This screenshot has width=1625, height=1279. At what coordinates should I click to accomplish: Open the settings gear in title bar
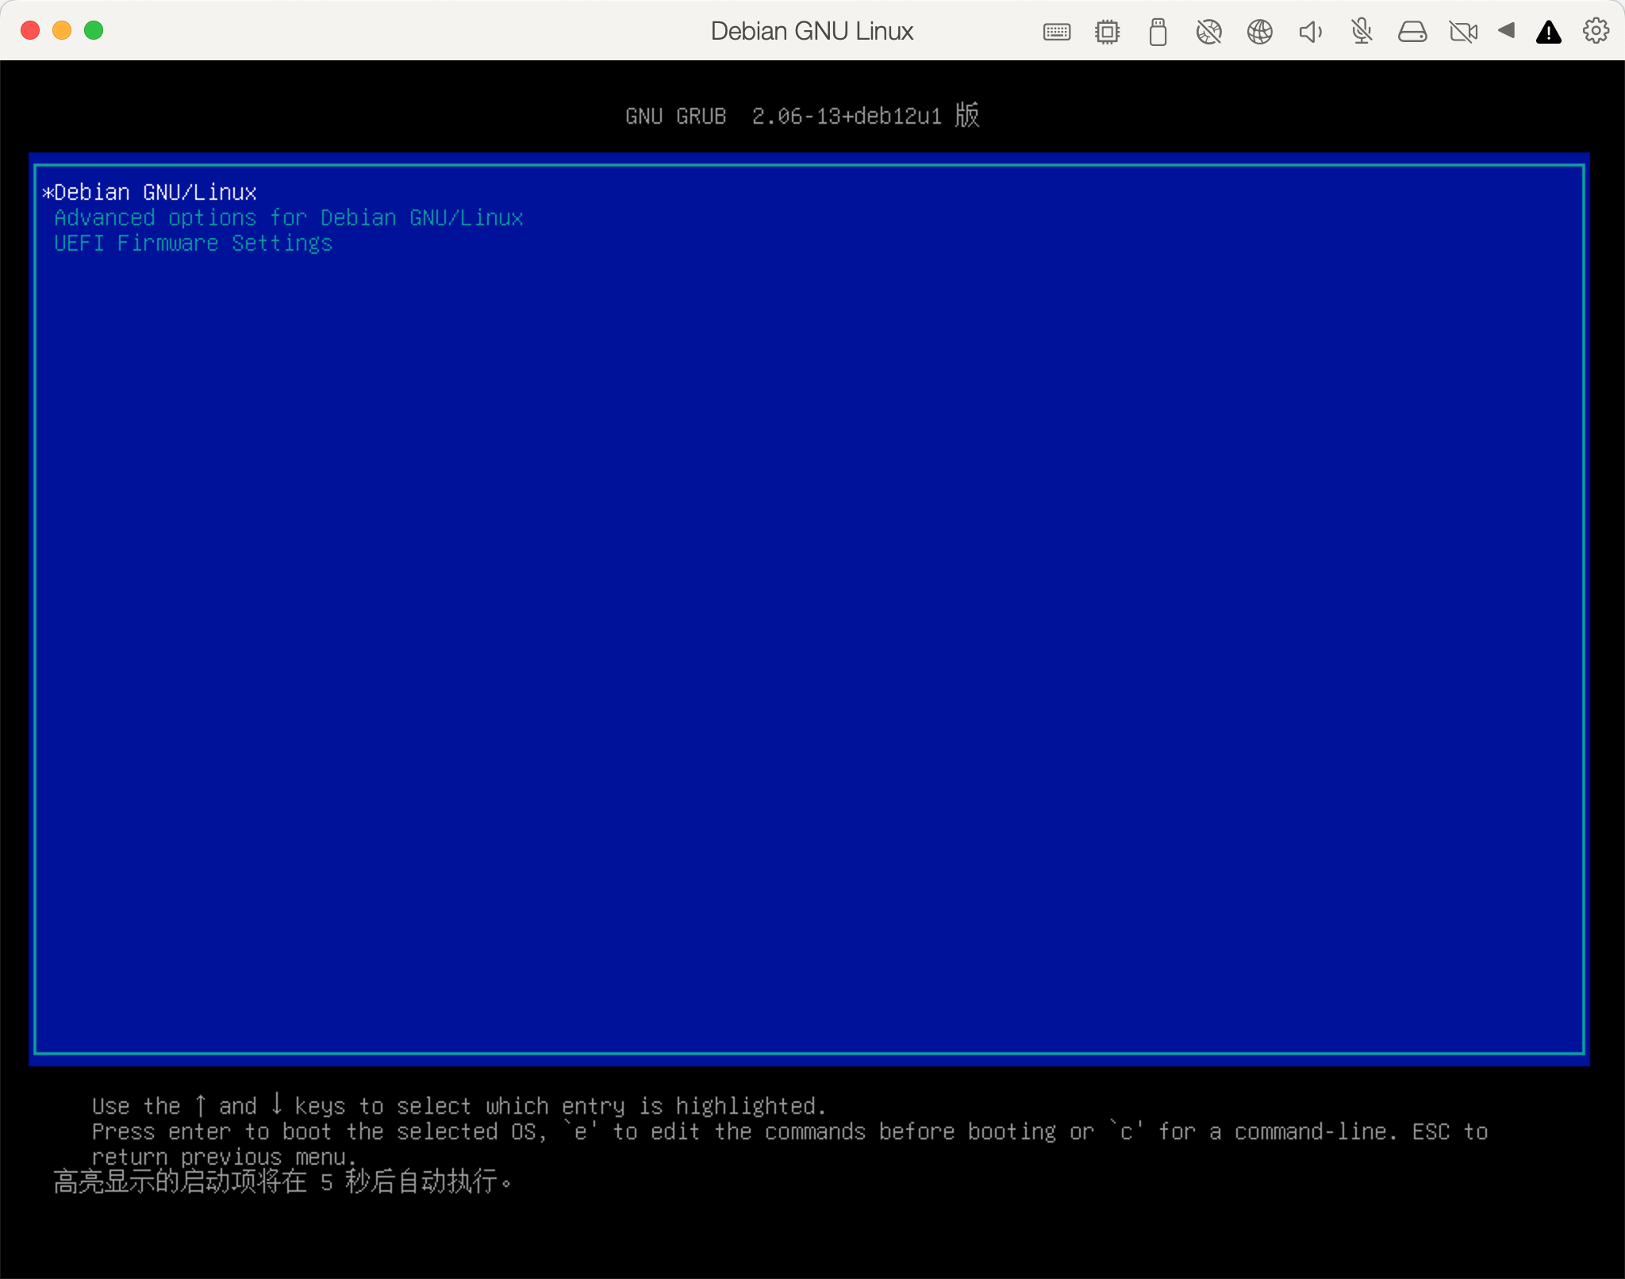pos(1596,31)
